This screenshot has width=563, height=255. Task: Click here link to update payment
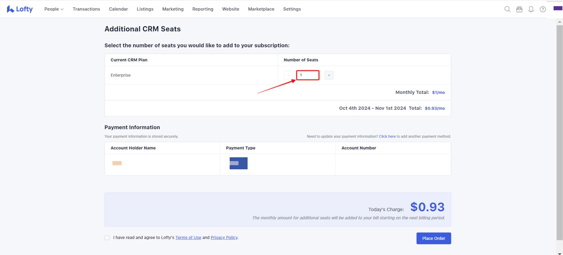[387, 136]
